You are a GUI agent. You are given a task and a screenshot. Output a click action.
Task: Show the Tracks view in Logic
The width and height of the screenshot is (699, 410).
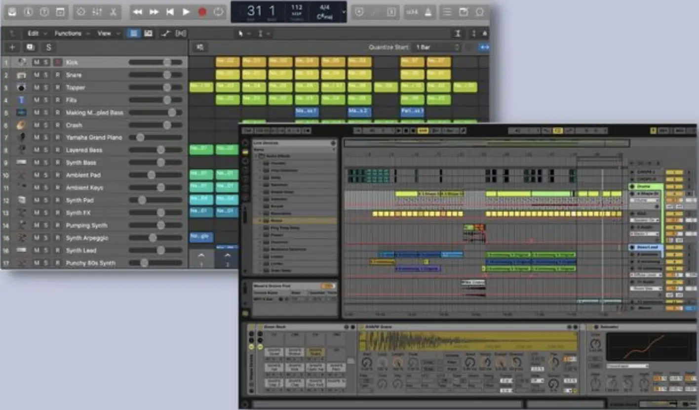coord(148,34)
